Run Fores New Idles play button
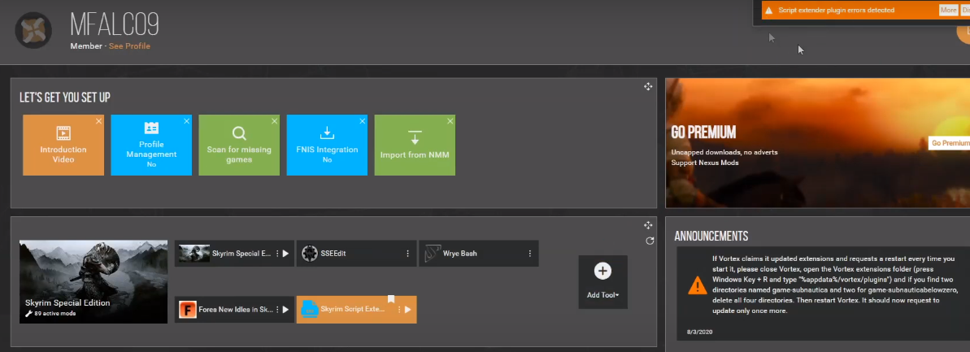This screenshot has width=970, height=352. 285,309
